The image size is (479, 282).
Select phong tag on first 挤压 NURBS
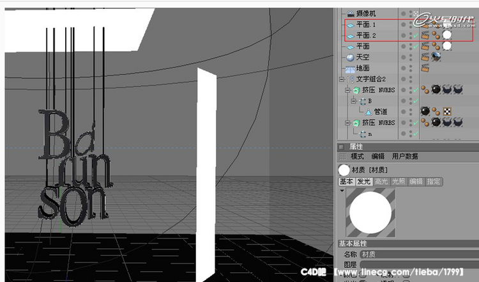[x=425, y=90]
